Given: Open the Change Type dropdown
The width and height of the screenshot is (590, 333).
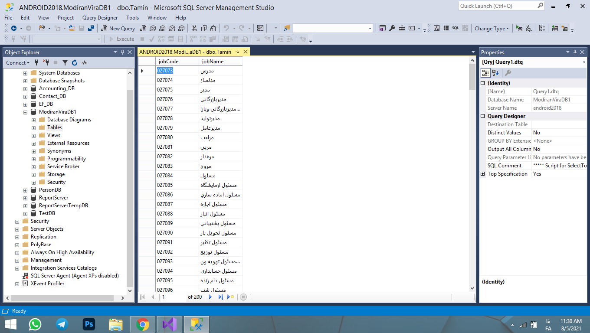Looking at the screenshot, I should (492, 28).
